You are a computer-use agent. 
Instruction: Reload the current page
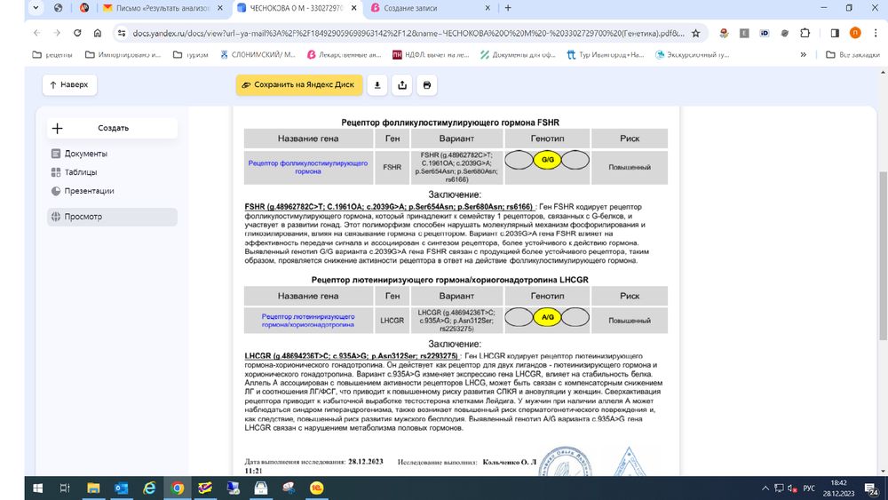77,33
